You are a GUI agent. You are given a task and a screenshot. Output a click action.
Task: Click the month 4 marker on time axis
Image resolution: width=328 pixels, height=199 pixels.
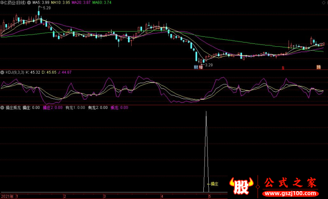[x=162, y=197]
